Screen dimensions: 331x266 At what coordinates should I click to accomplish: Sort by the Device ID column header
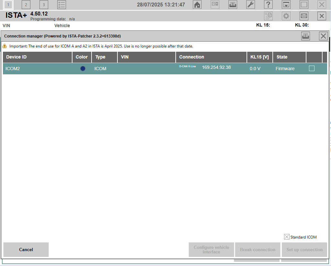pos(37,57)
